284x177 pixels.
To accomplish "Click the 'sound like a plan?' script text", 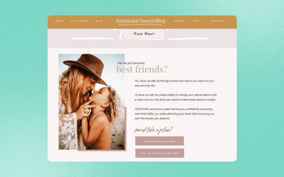I will [x=153, y=130].
